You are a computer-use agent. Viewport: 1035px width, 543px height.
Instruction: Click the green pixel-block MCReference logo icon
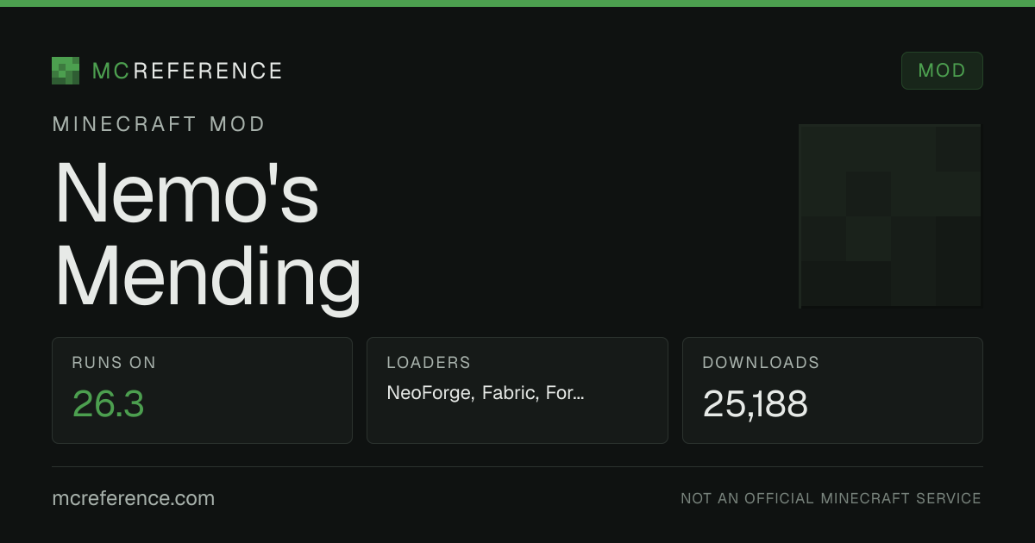pyautogui.click(x=66, y=71)
